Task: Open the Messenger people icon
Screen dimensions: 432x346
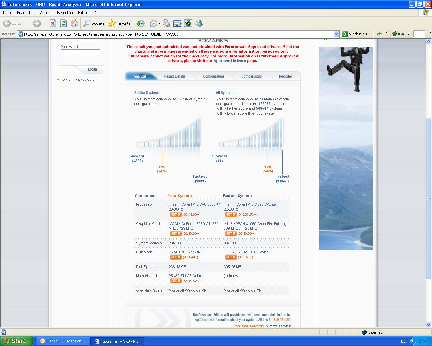Action: 199,23
